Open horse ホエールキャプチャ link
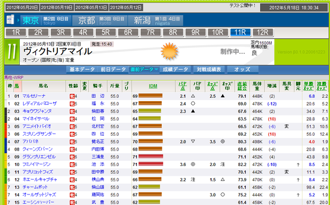 pyautogui.click(x=40, y=180)
